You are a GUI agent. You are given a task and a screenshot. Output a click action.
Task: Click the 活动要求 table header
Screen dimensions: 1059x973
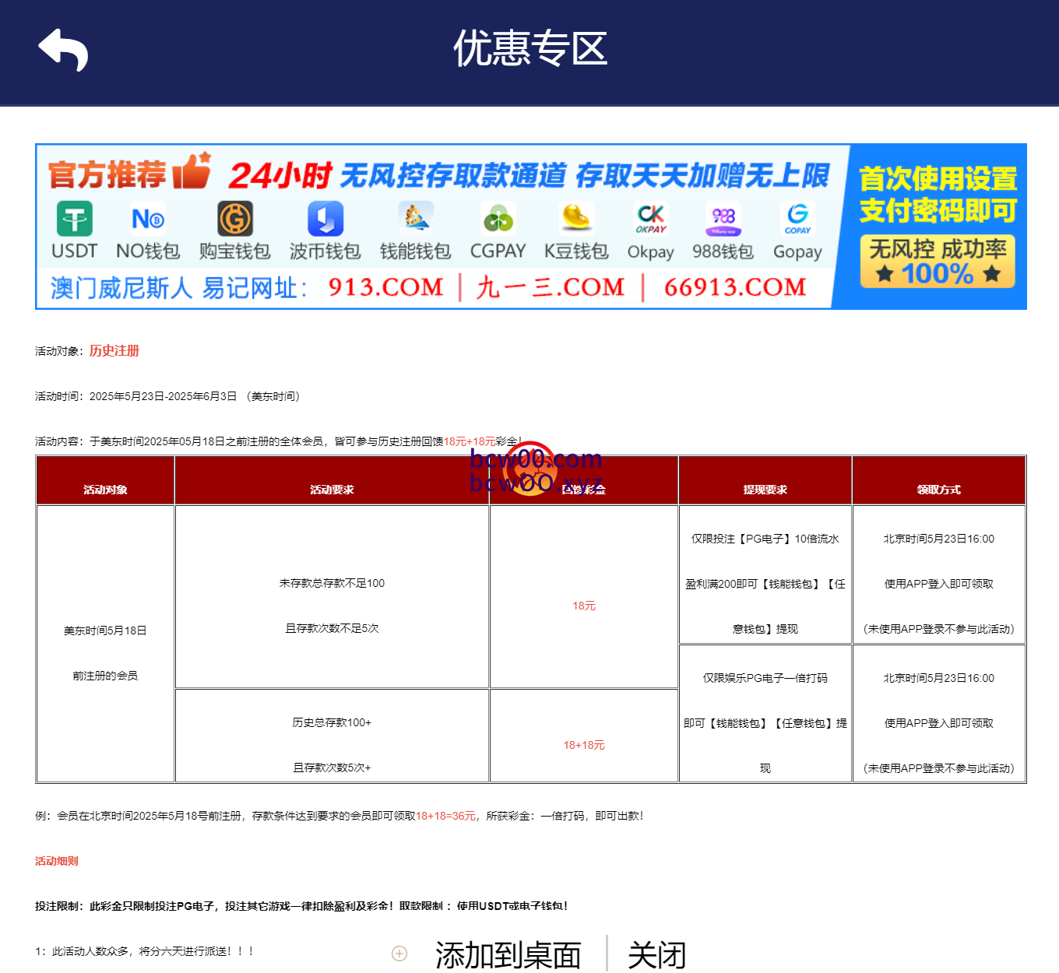[x=332, y=490]
